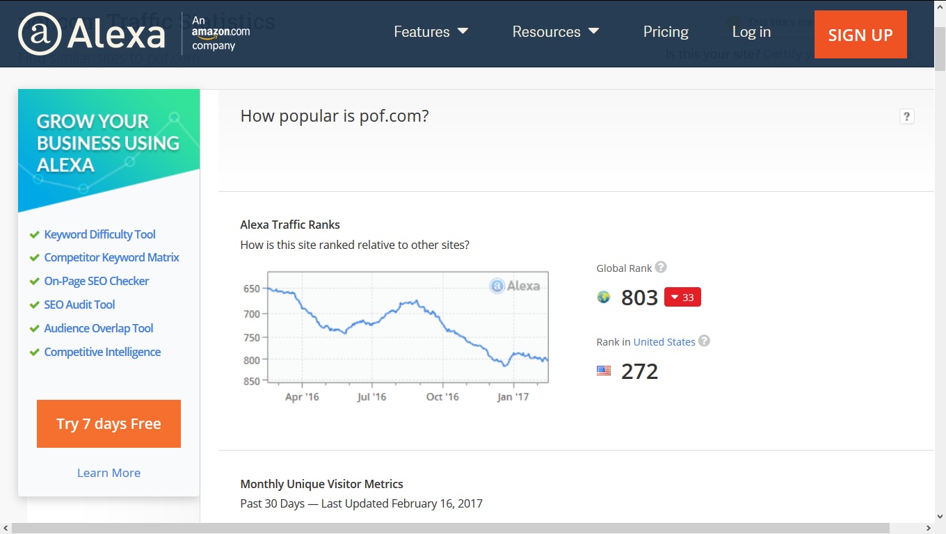This screenshot has height=534, width=946.
Task: Open the Competitive Intelligence link
Action: pyautogui.click(x=102, y=352)
